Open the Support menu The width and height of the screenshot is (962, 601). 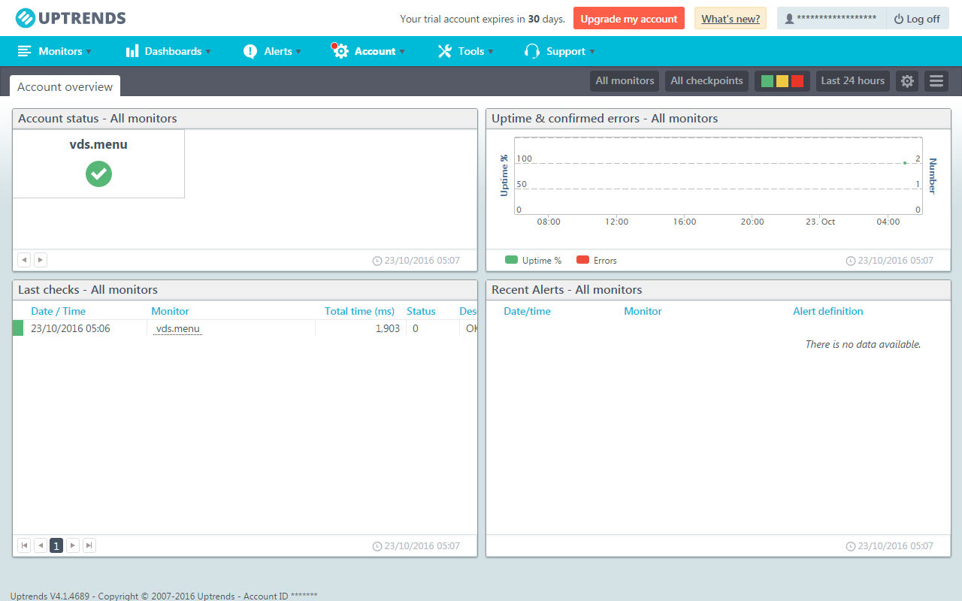(560, 51)
